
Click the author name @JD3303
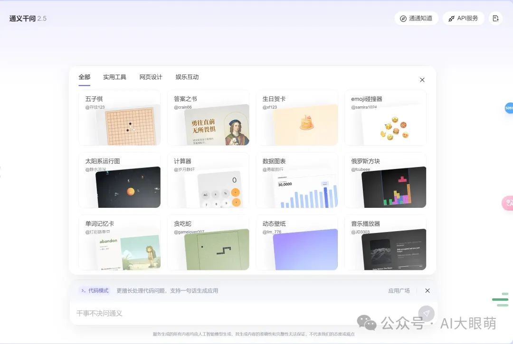click(361, 232)
